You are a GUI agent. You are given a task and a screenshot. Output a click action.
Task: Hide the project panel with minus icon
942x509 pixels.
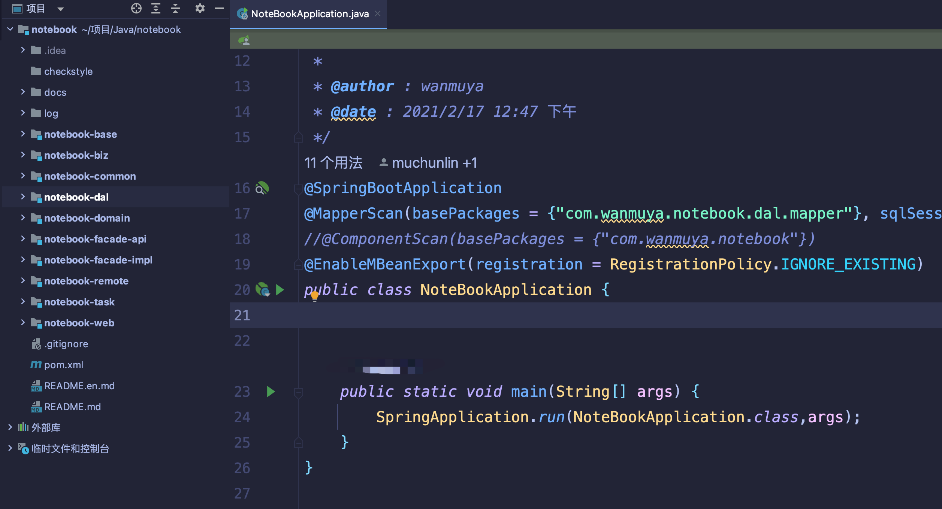[220, 8]
